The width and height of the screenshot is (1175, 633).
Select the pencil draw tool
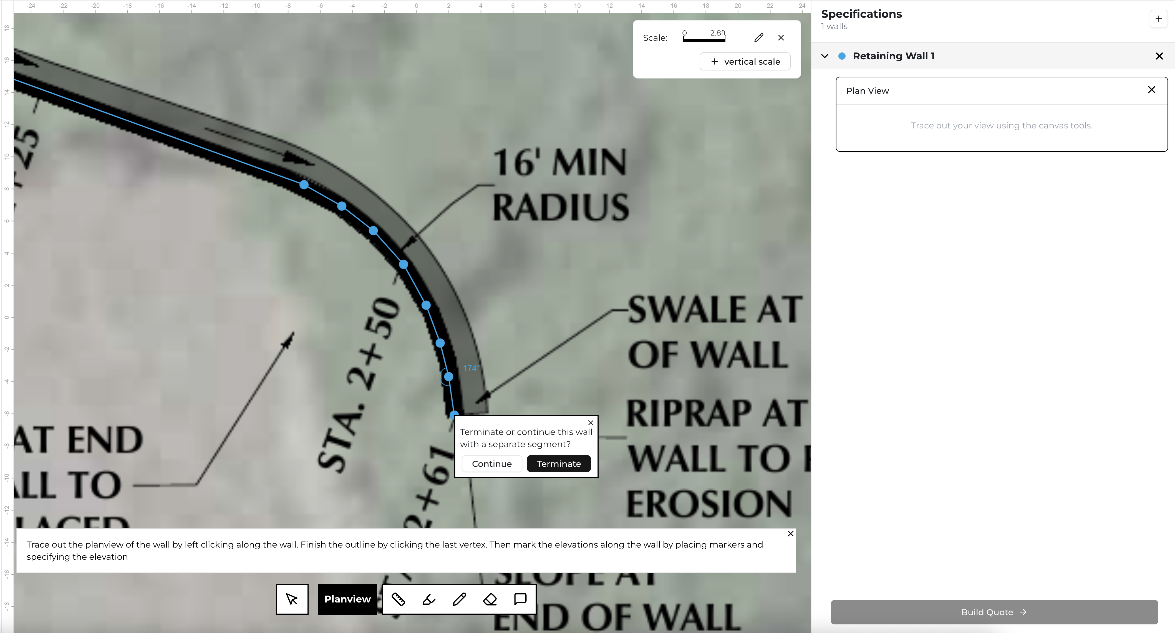[x=459, y=599]
